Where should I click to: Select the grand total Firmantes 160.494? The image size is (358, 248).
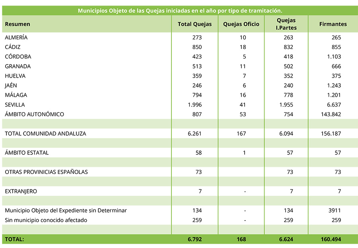[x=331, y=240]
